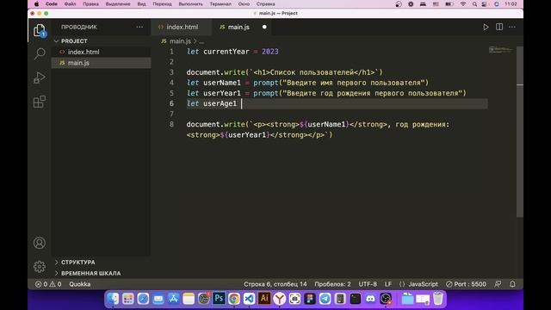Open Safari from the Dock
Image resolution: width=551 pixels, height=310 pixels.
click(143, 299)
